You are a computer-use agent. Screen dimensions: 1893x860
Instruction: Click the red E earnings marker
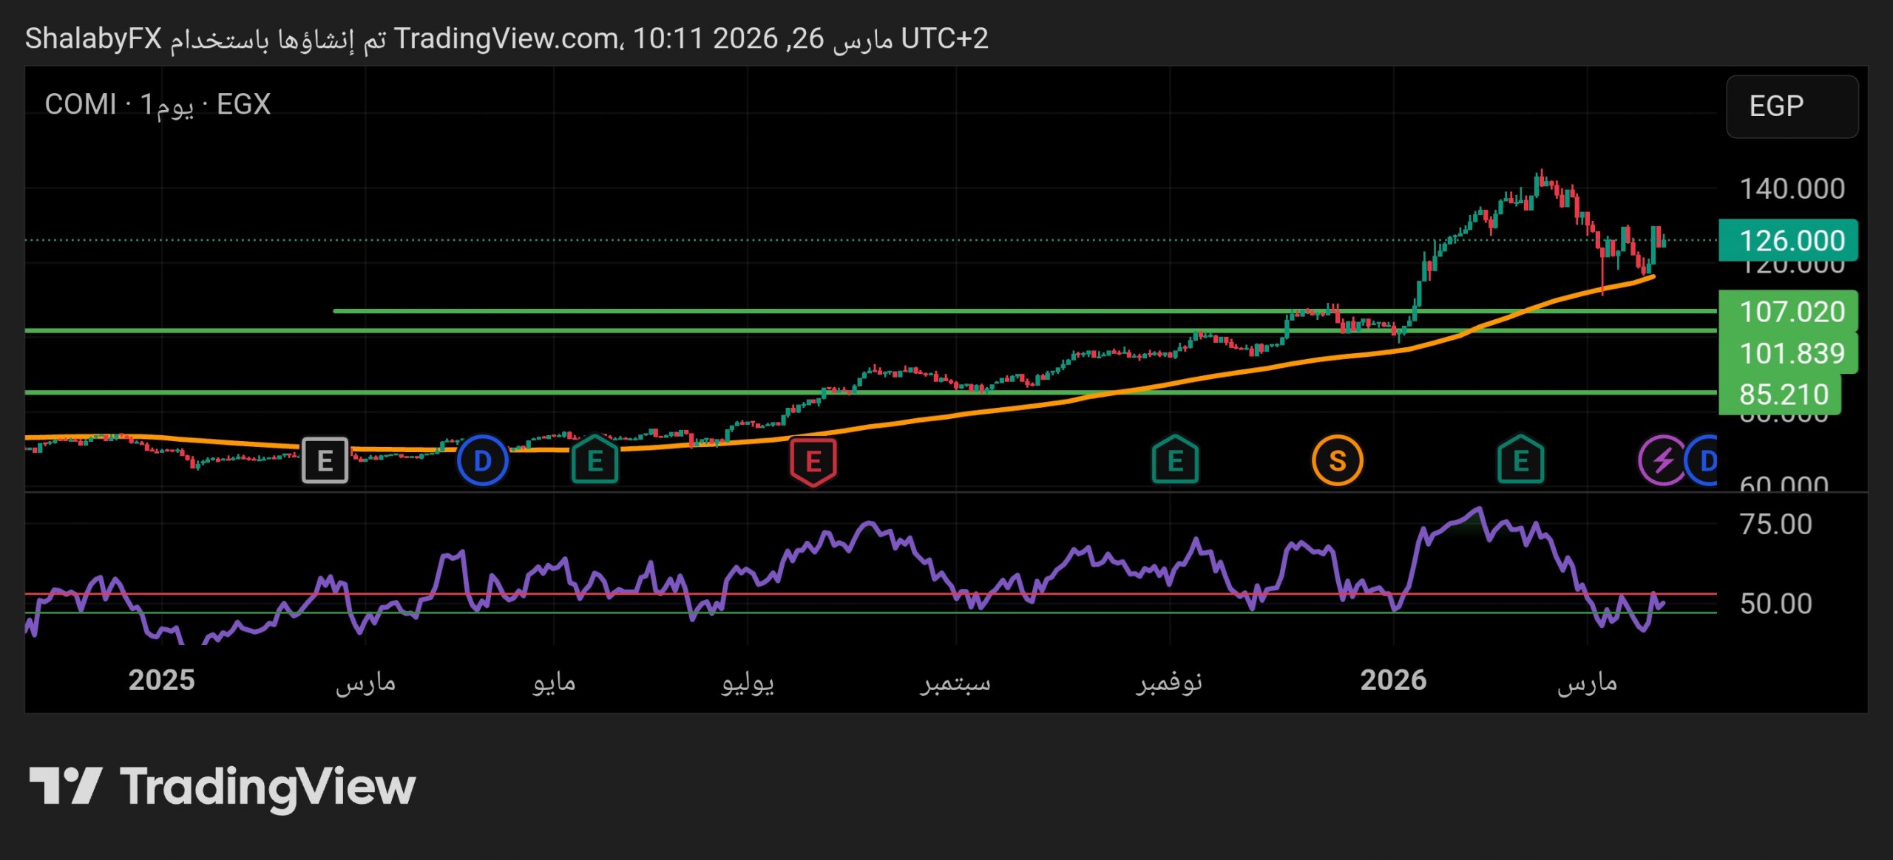(813, 462)
